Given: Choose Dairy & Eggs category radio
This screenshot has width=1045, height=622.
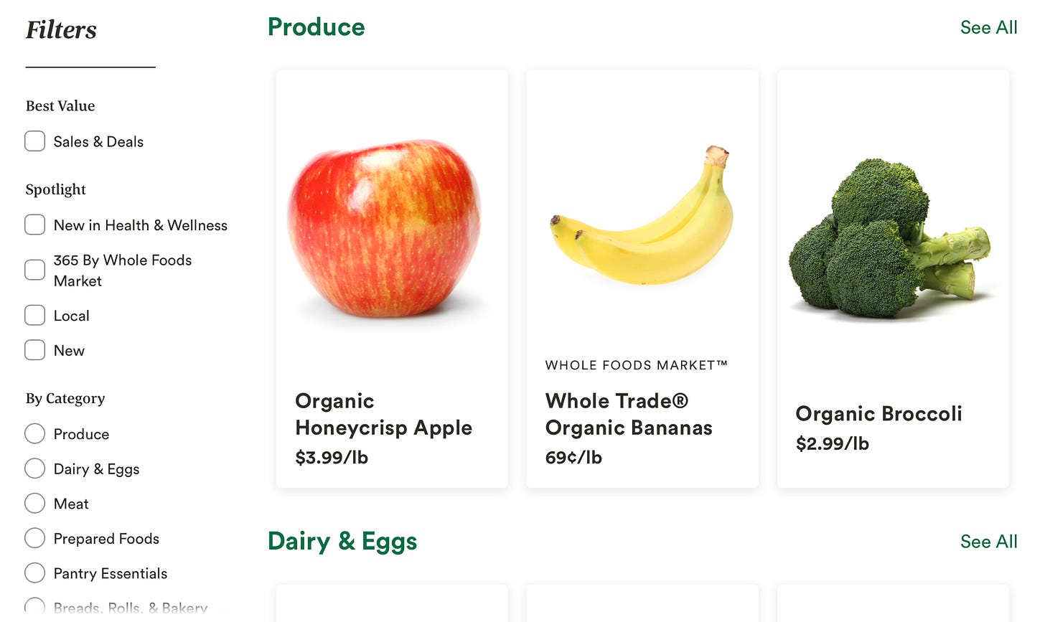Looking at the screenshot, I should coord(34,468).
